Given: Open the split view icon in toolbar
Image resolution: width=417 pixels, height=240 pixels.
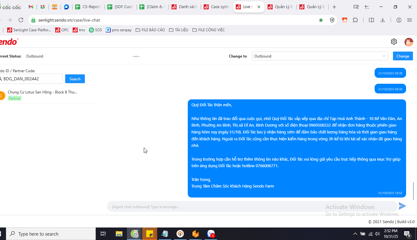Looking at the screenshot, I should 371,20.
